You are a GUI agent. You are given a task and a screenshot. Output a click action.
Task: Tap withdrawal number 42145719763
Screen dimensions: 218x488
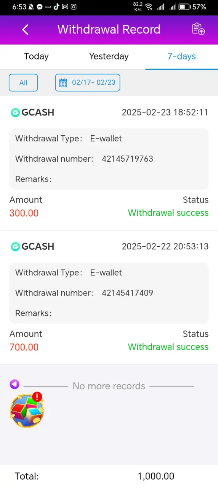(127, 159)
